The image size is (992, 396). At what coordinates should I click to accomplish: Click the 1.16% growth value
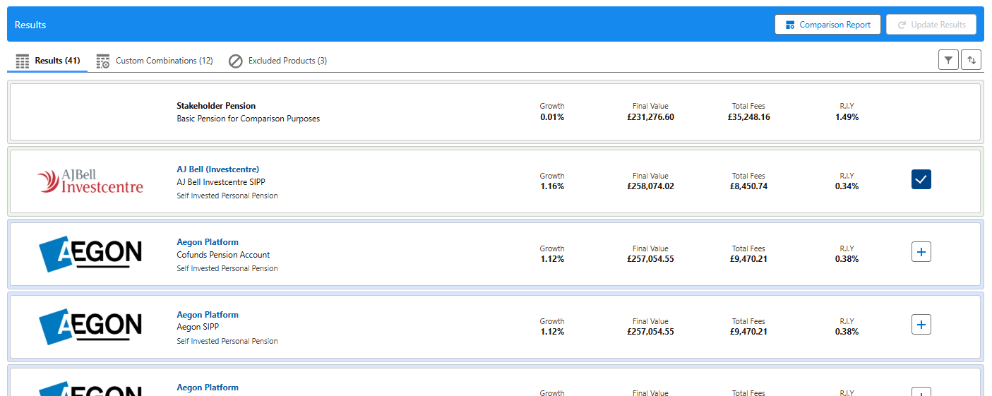[x=552, y=186]
